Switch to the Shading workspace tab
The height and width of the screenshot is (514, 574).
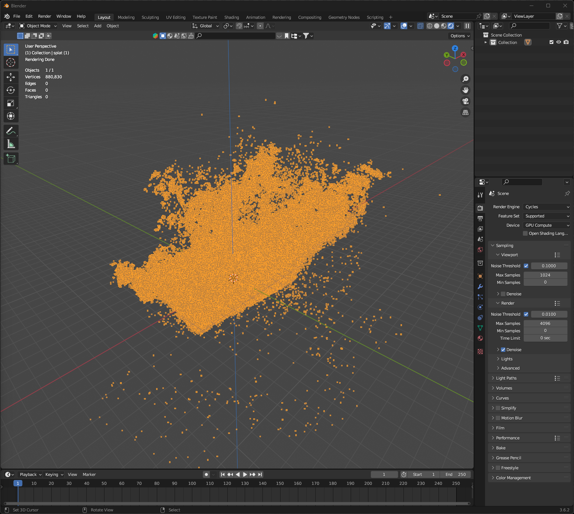click(x=231, y=17)
